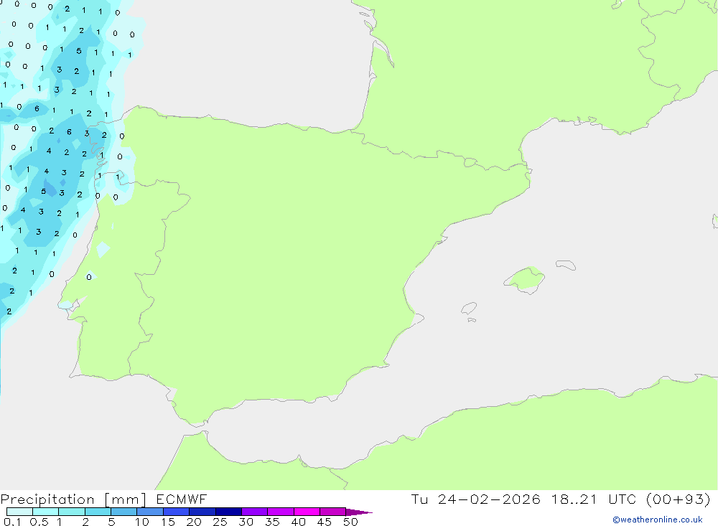Click the 10–15 mm legend color swatch
This screenshot has height=526, width=718.
point(150,512)
